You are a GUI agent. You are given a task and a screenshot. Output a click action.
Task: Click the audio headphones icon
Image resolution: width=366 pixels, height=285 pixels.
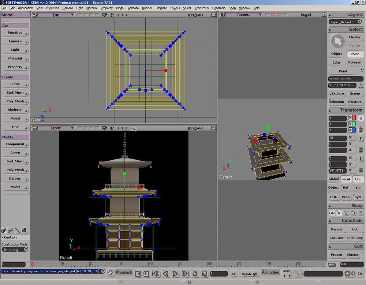point(205,274)
